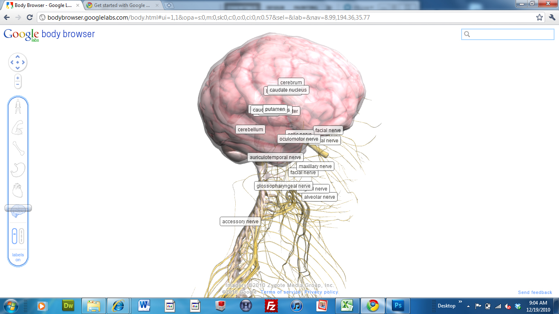Select the organs layer stomach icon
This screenshot has height=314, width=559.
click(18, 169)
